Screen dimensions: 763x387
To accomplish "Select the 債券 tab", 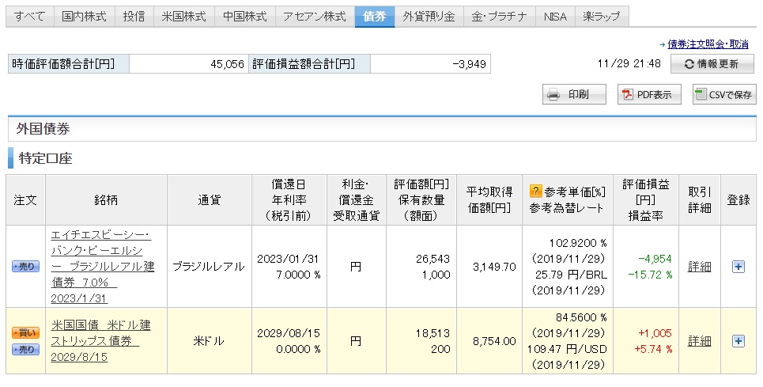I will [375, 17].
